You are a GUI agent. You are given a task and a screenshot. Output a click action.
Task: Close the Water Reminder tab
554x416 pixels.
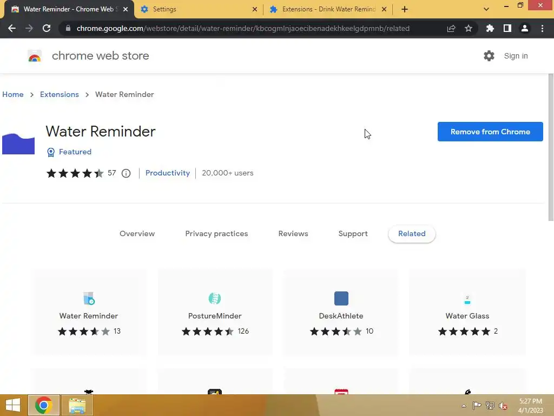pos(126,9)
